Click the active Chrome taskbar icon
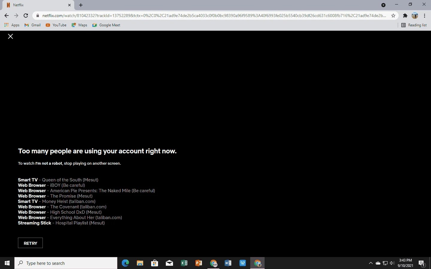The image size is (431, 269). (257, 263)
